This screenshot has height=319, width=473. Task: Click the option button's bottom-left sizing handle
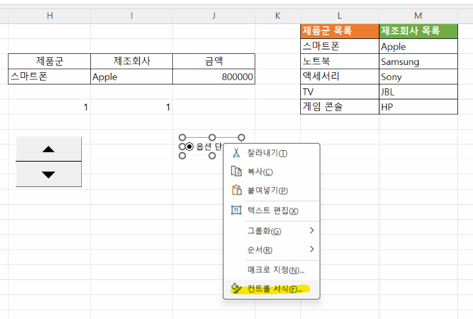point(182,155)
